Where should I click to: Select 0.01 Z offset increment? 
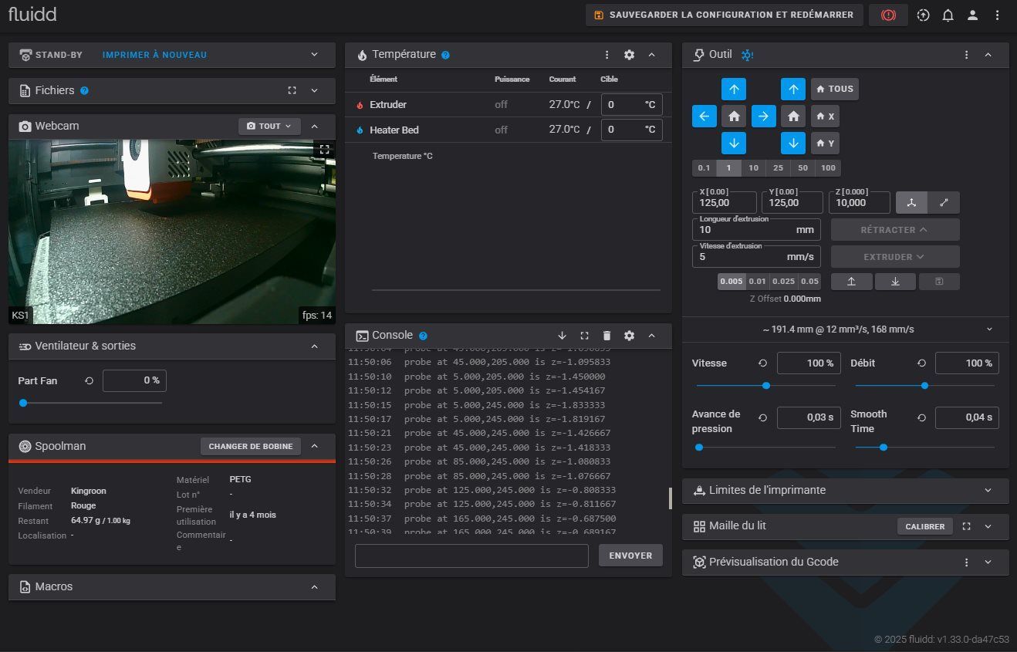point(757,282)
